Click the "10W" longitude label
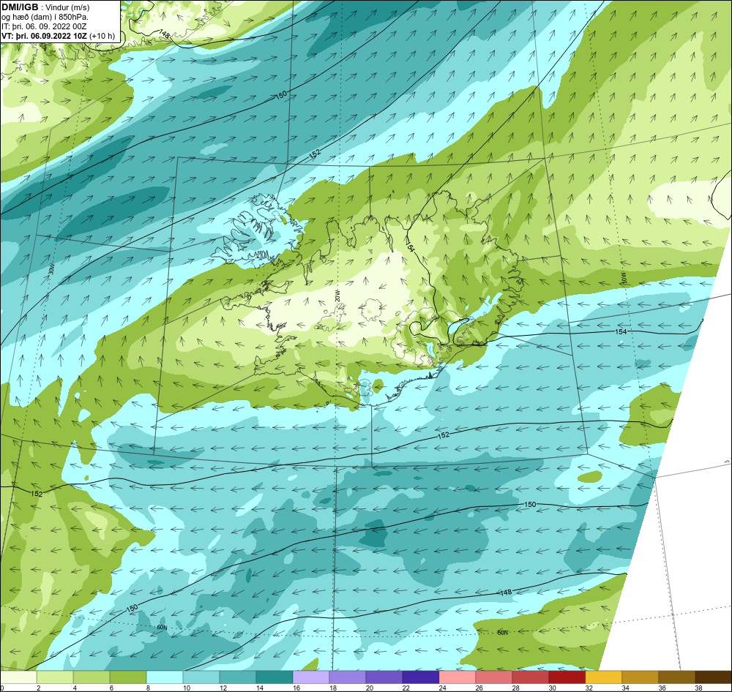Image resolution: width=732 pixels, height=692 pixels. pos(624,279)
